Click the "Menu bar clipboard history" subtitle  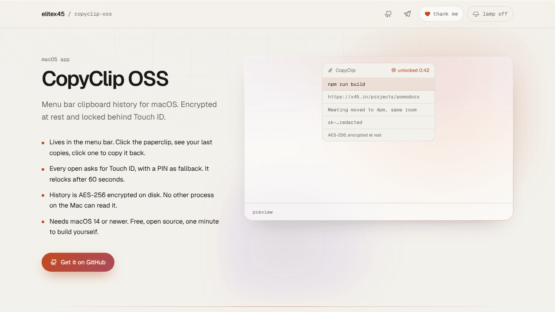[129, 110]
